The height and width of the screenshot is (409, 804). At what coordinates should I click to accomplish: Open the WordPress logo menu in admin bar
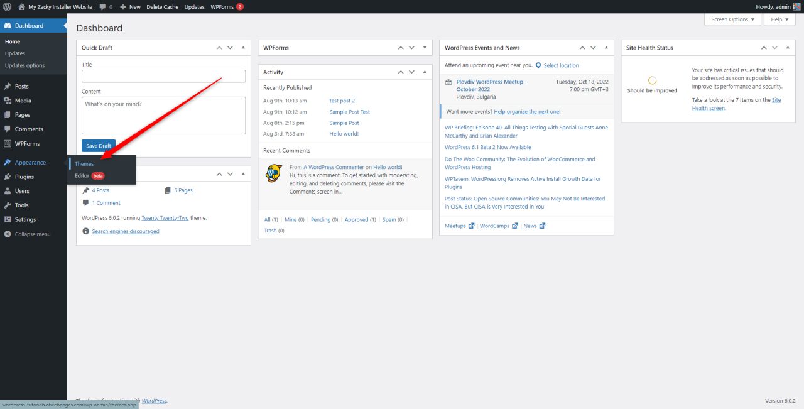6,6
